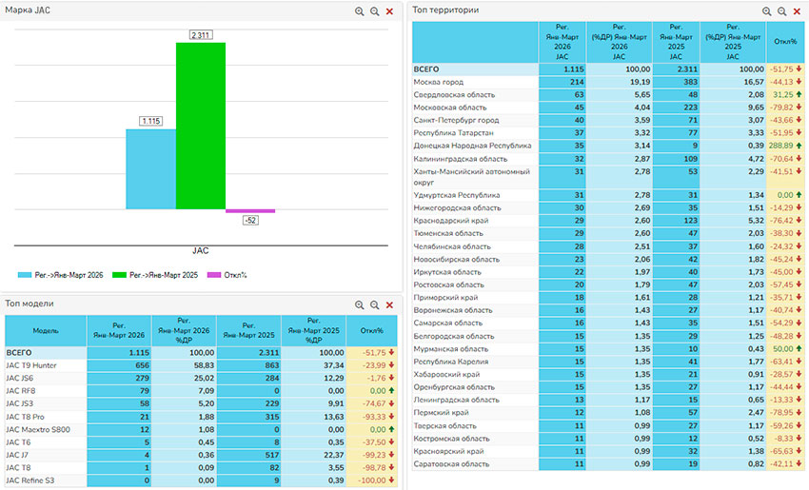Click the JAC category axis label

click(201, 250)
